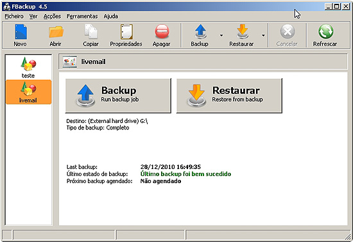Select the teste backup job
Image resolution: width=353 pixels, height=242 pixels.
click(28, 67)
